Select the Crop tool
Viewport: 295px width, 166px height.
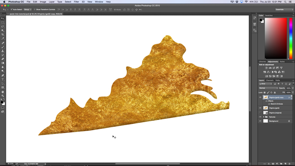[x=3, y=35]
